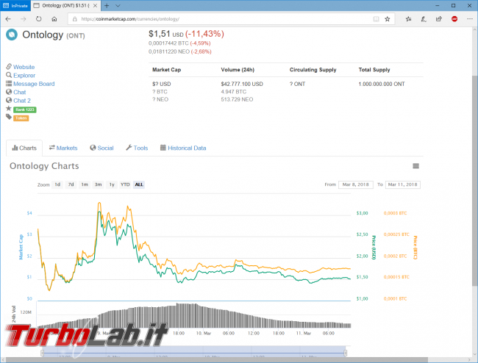Click the Circulating Supply header
The width and height of the screenshot is (478, 363).
[313, 70]
